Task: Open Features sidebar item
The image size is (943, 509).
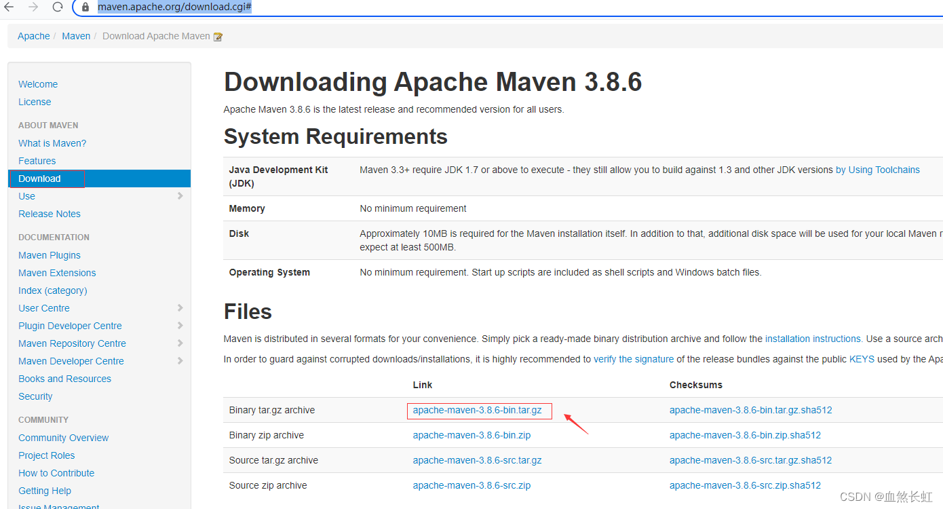Action: click(x=37, y=161)
